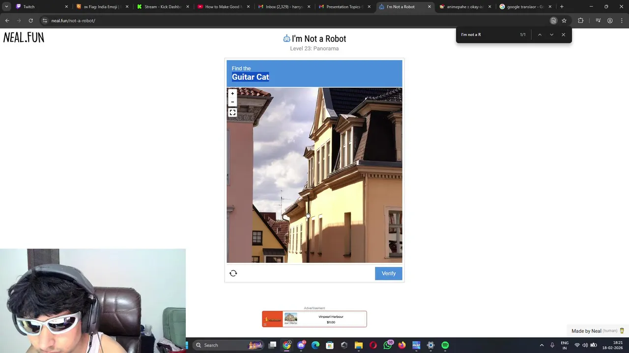Image resolution: width=629 pixels, height=353 pixels.
Task: Go back to the previous page
Action: tap(7, 21)
